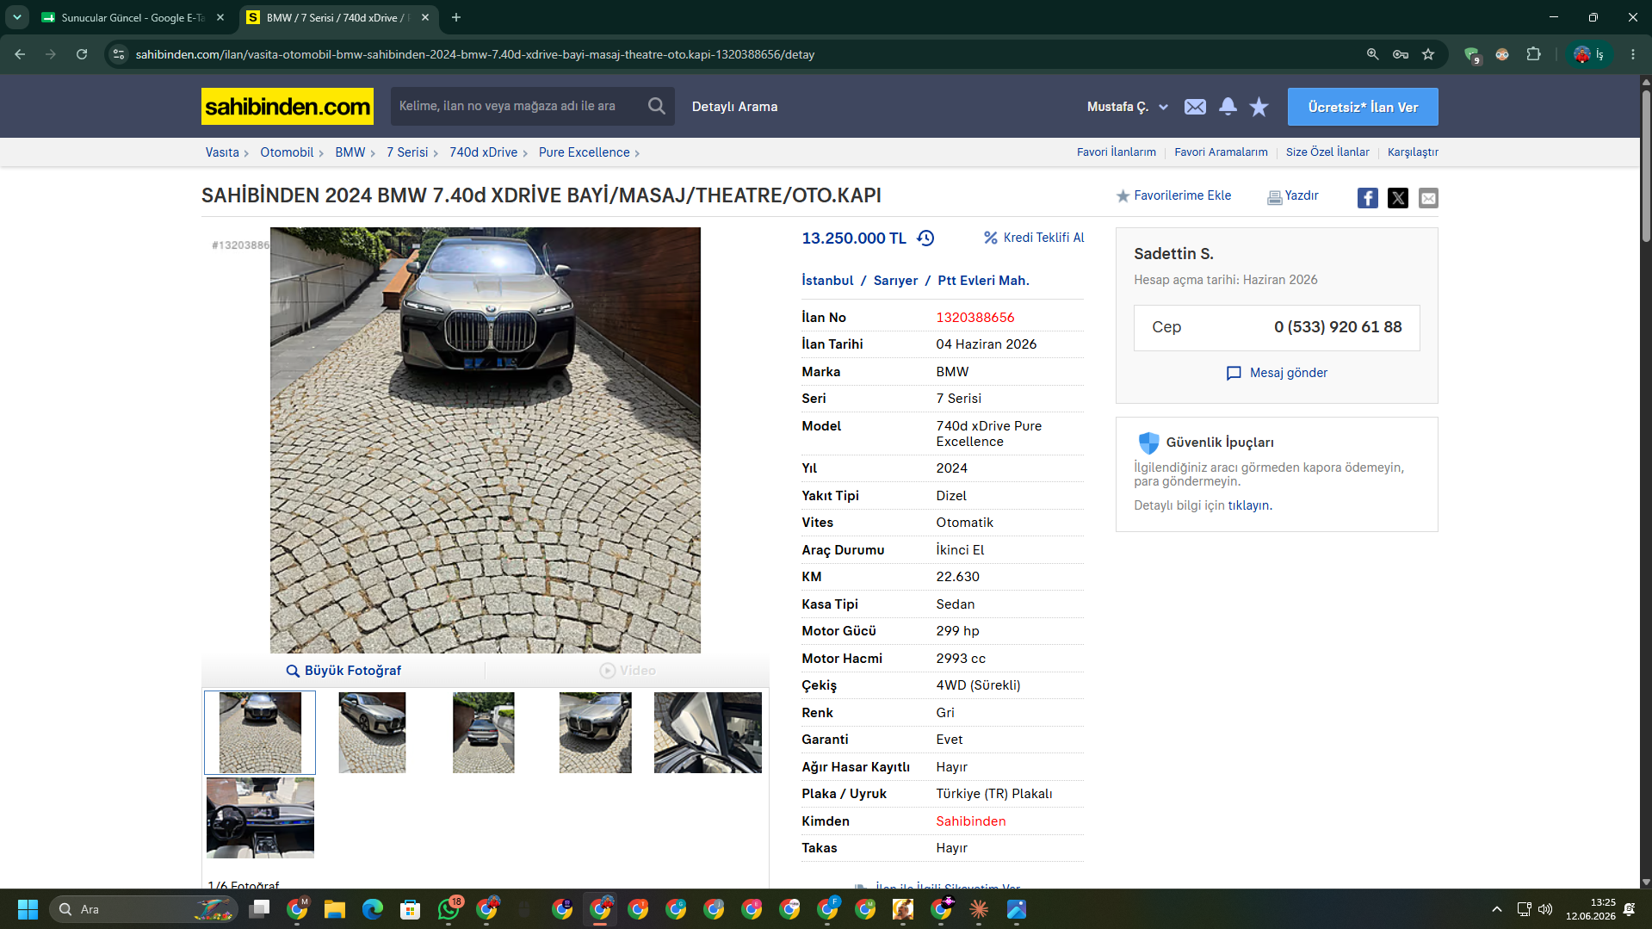Go to 740d xDrive breadcrumb
This screenshot has width=1652, height=929.
pyautogui.click(x=483, y=152)
